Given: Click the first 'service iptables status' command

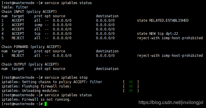Looking at the screenshot, I should tap(68, 3).
